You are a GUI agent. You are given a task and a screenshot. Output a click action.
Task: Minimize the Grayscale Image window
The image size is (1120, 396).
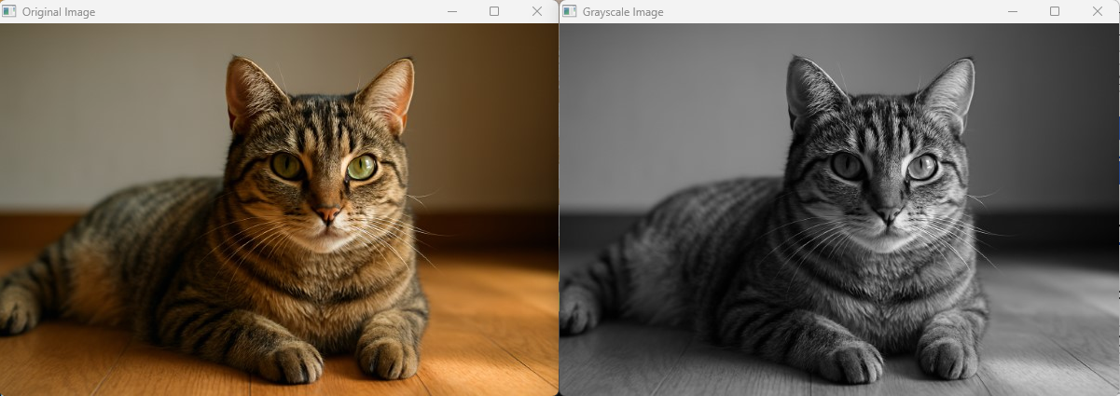click(1012, 11)
